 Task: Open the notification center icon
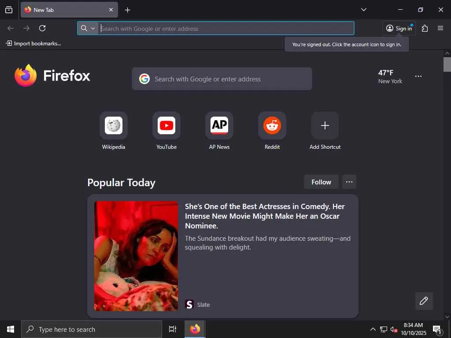coord(437,329)
